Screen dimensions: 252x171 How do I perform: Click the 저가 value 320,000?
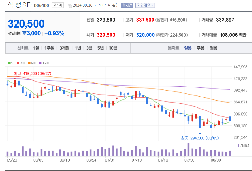point(145,35)
